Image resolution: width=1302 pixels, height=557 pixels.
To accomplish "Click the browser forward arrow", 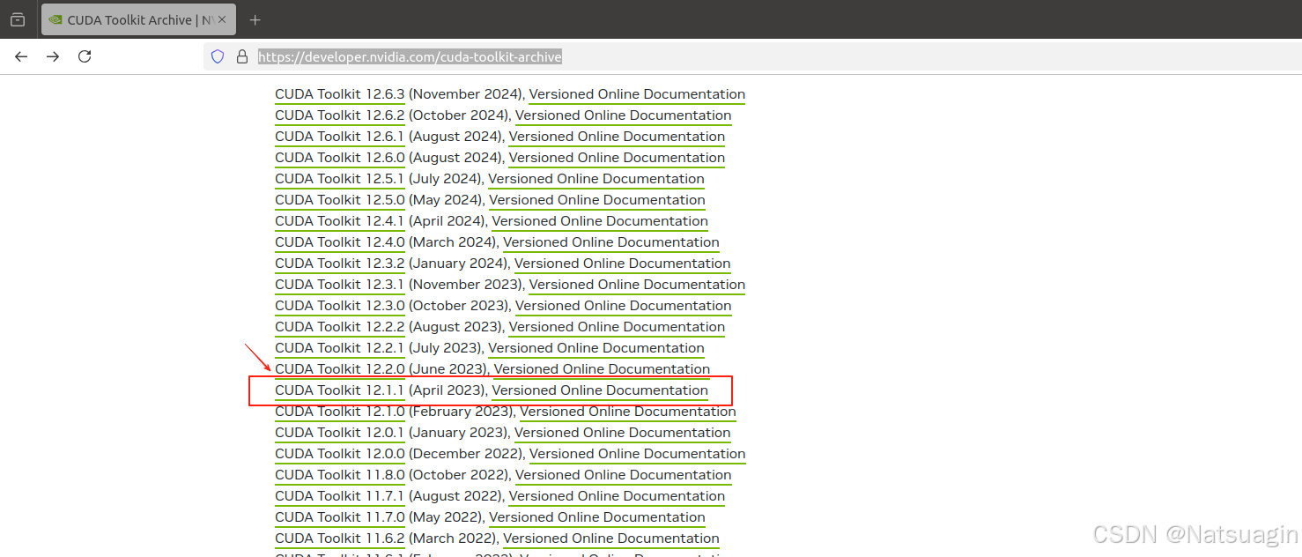I will [x=53, y=56].
